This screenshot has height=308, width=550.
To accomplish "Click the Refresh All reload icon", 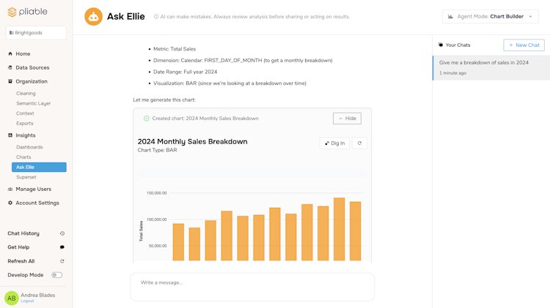I will pyautogui.click(x=62, y=261).
